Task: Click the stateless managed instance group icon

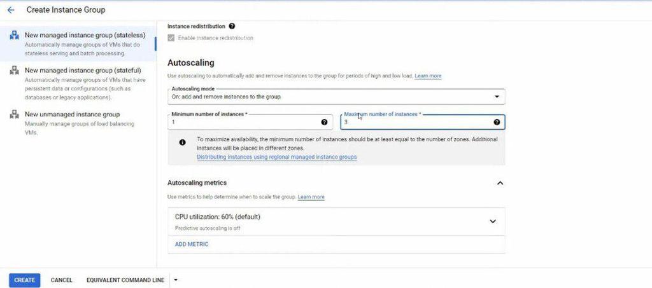Action: click(13, 35)
